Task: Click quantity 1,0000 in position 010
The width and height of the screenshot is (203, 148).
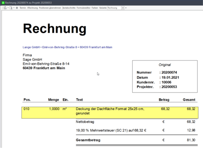Action: [x=54, y=109]
